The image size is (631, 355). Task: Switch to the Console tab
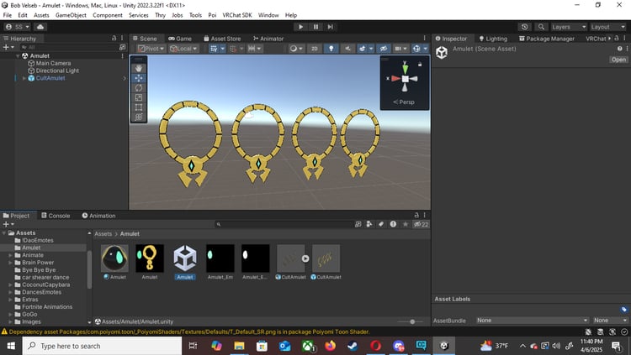(x=56, y=216)
